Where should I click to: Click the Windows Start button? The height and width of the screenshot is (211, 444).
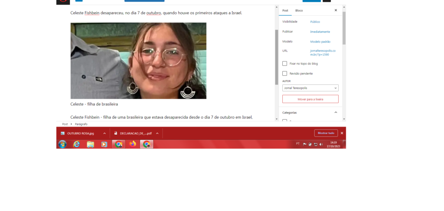(62, 144)
